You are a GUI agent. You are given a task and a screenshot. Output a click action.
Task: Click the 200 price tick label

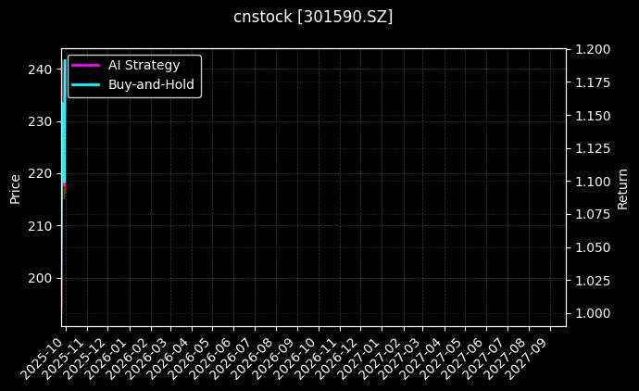40,278
